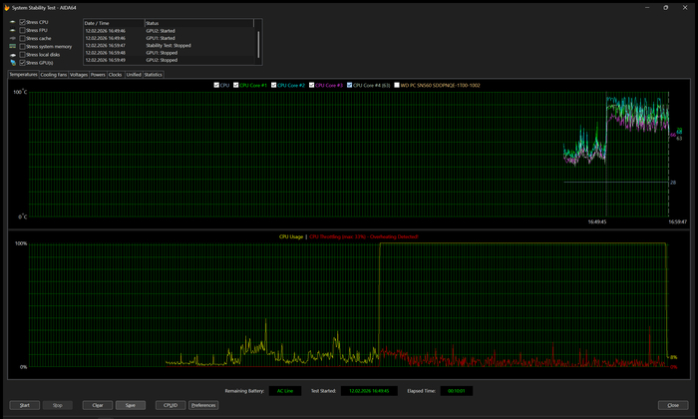Click the memory module icon beside Stress system memory
This screenshot has height=419, width=698.
pos(11,46)
